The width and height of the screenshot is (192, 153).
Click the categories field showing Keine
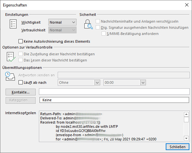click(114, 100)
